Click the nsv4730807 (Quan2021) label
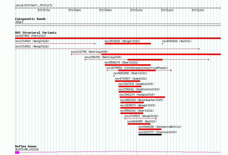Screen dimensions: 228x155 click(131, 79)
